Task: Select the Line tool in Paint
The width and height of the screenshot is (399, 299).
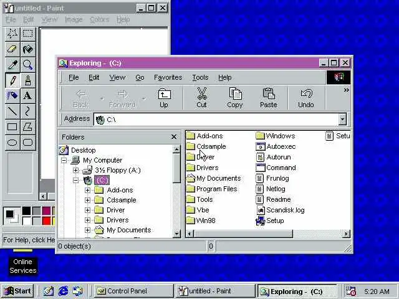Action: 12,112
